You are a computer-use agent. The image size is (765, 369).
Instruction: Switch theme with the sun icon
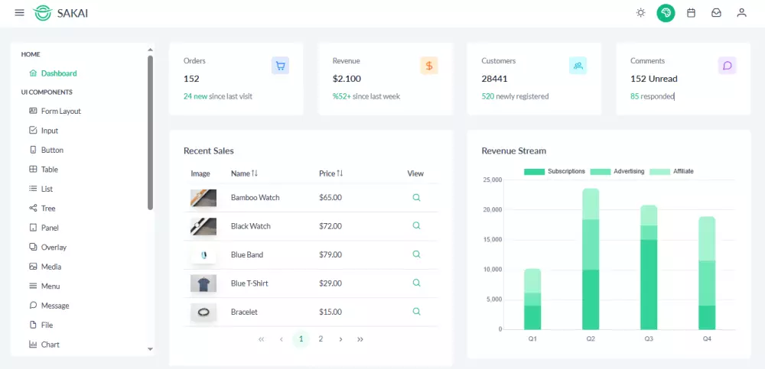tap(640, 13)
